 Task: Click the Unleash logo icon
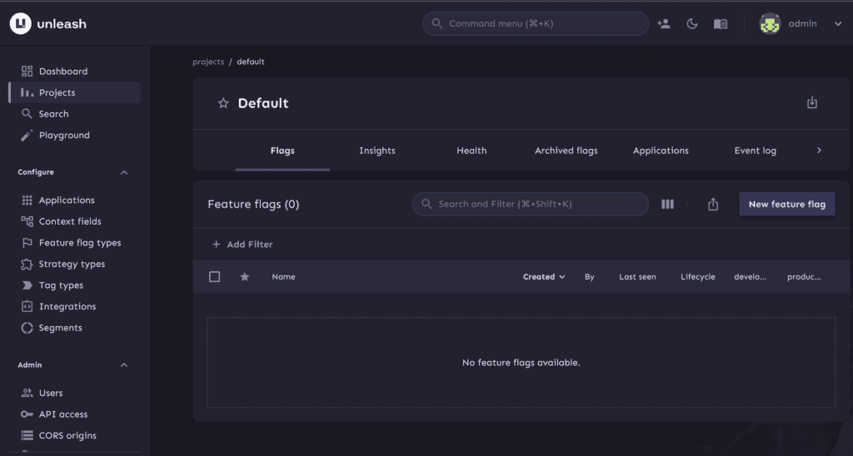click(20, 24)
